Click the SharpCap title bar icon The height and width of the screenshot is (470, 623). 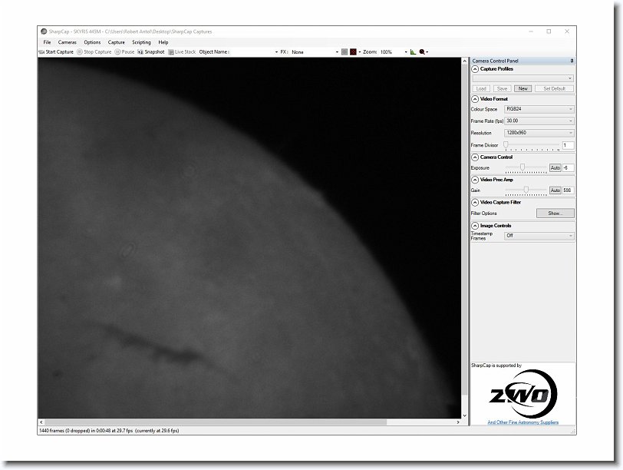[x=44, y=31]
